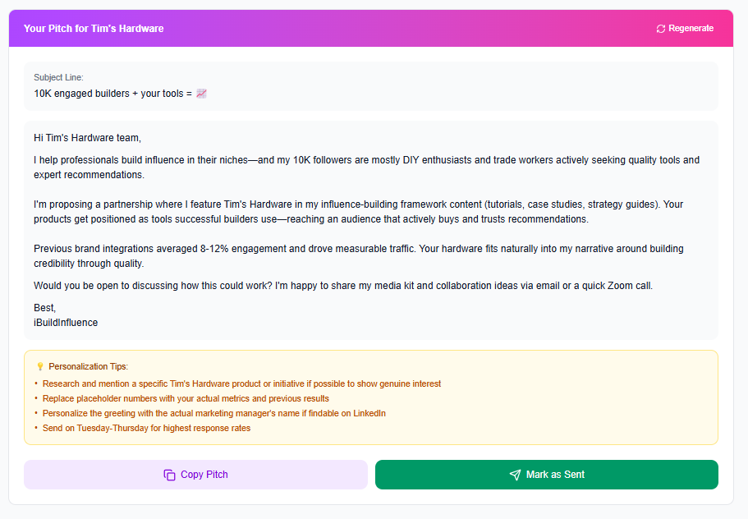Click the tip about replacing placeholder numbers
This screenshot has height=519, width=748.
(186, 398)
